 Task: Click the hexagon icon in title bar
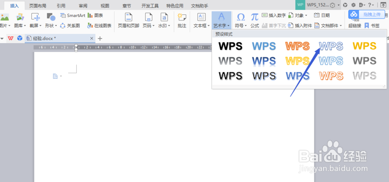(x=354, y=5)
